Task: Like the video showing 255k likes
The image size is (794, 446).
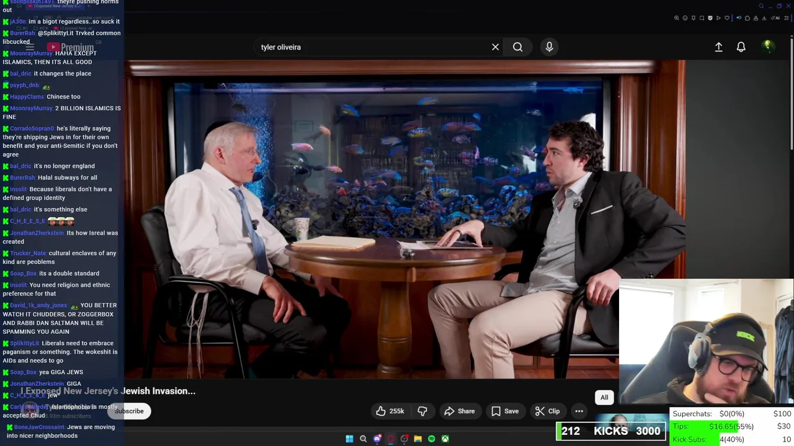Action: pyautogui.click(x=390, y=411)
